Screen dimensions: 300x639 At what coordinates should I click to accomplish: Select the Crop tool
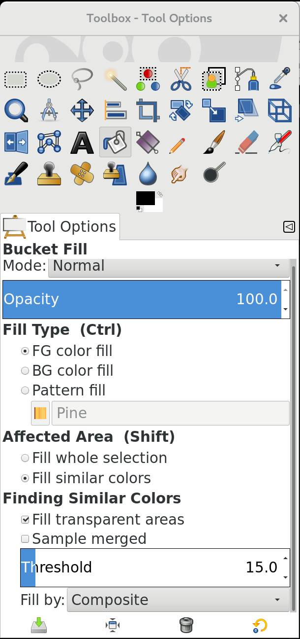tap(148, 110)
